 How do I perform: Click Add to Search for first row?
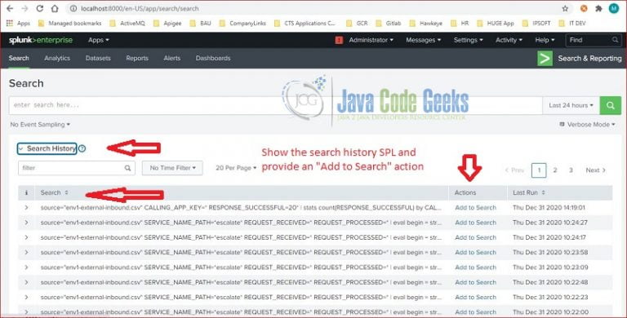[475, 208]
